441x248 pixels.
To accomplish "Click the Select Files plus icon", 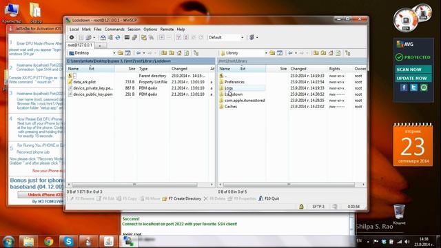I will tap(162, 37).
